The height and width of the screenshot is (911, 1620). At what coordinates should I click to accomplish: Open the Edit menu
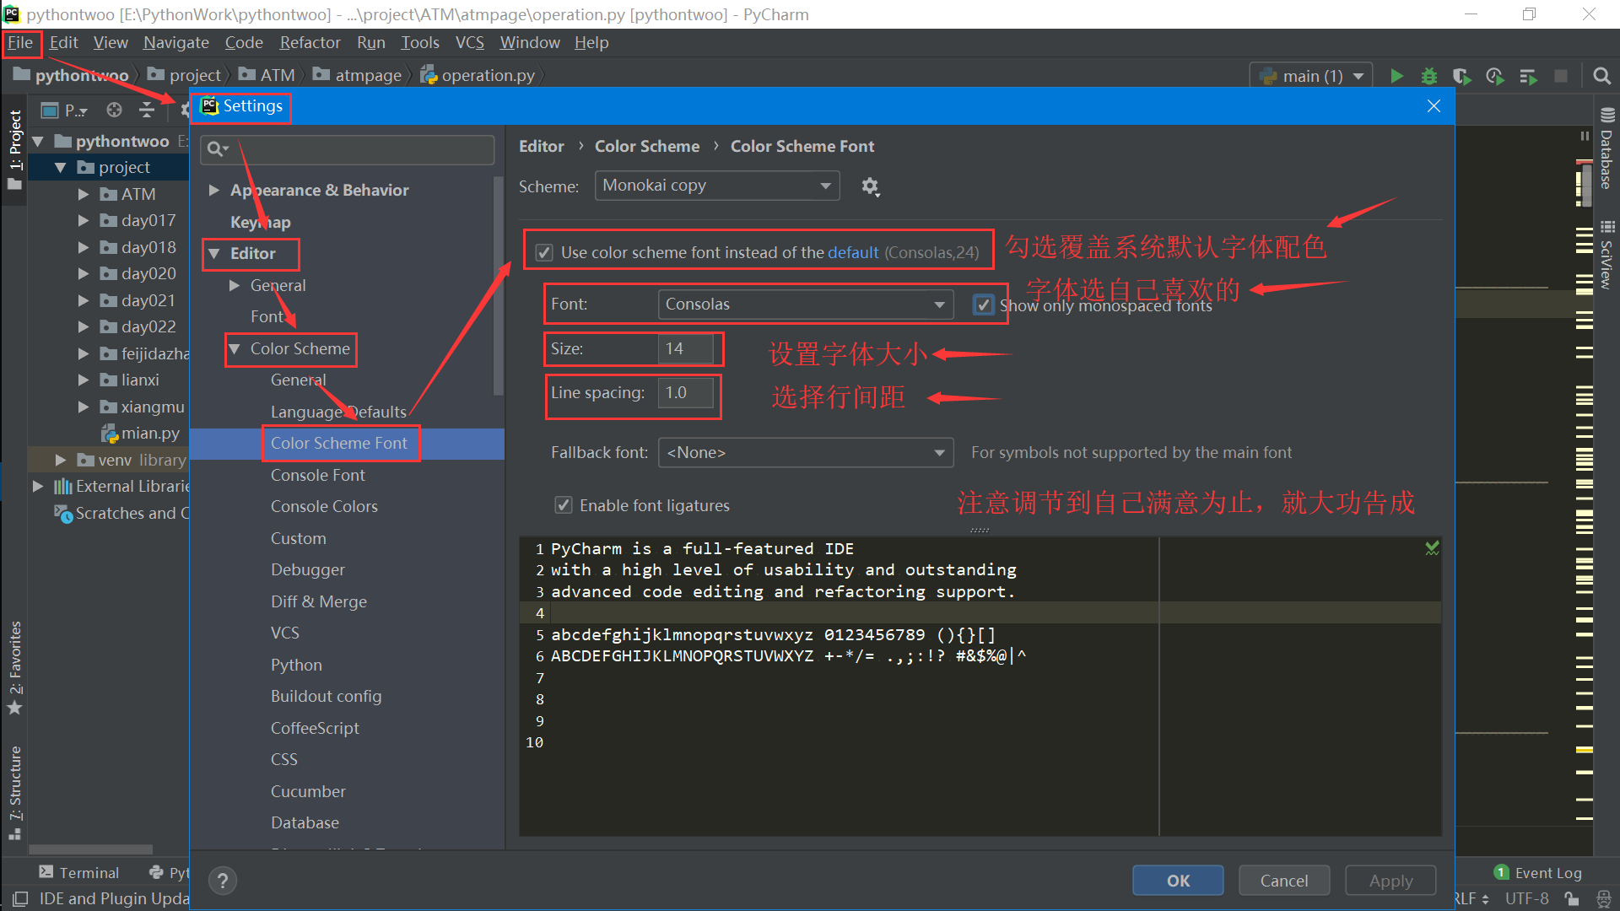click(x=63, y=42)
